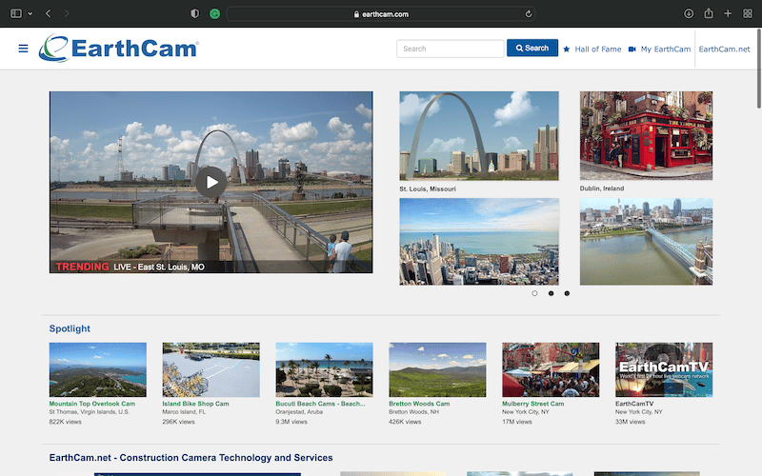
Task: Open the EarthCam.net link
Action: [724, 50]
